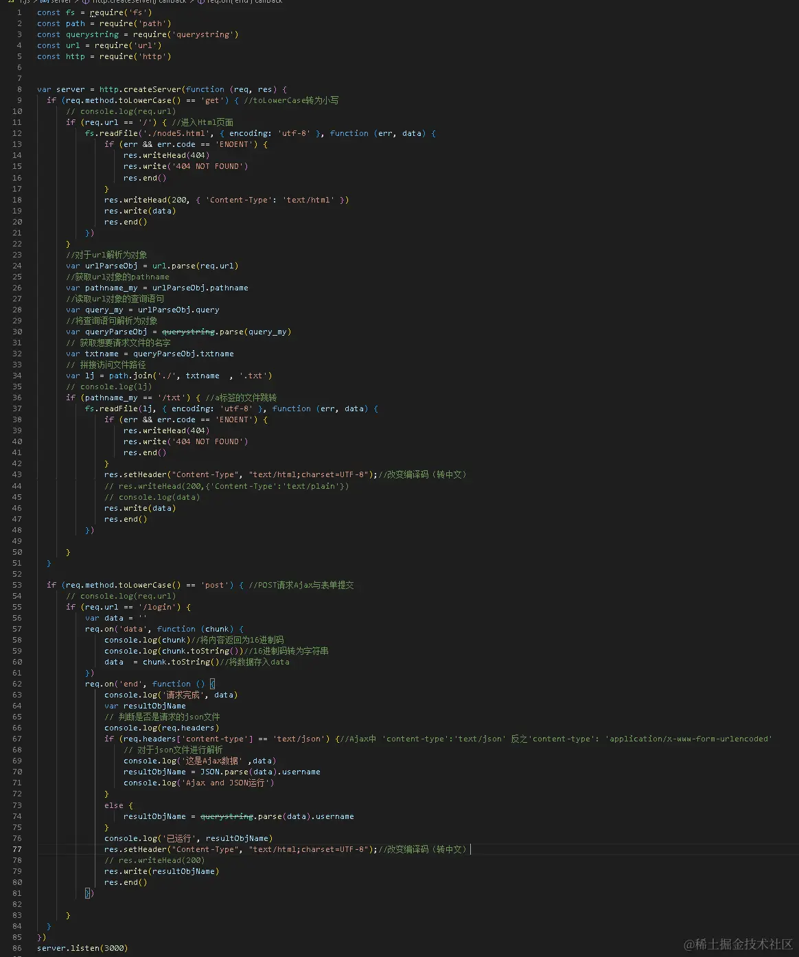The height and width of the screenshot is (957, 799).
Task: Click the toLowerCase() == 'get' condition line
Action: click(193, 100)
